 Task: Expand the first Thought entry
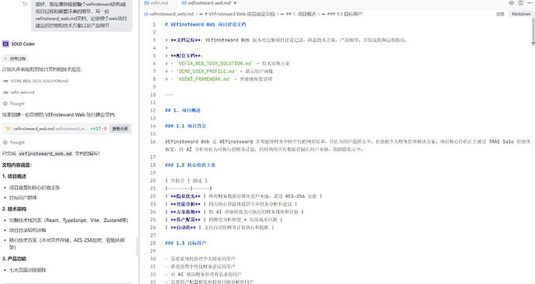pyautogui.click(x=14, y=103)
